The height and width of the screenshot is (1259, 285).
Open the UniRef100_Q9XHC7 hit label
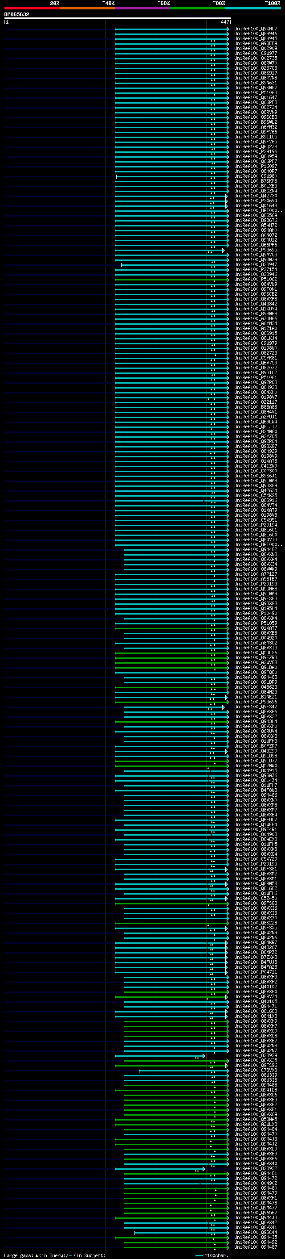[256, 29]
